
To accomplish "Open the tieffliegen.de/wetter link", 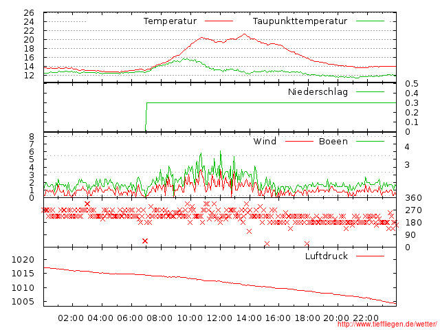I will point(387,324).
